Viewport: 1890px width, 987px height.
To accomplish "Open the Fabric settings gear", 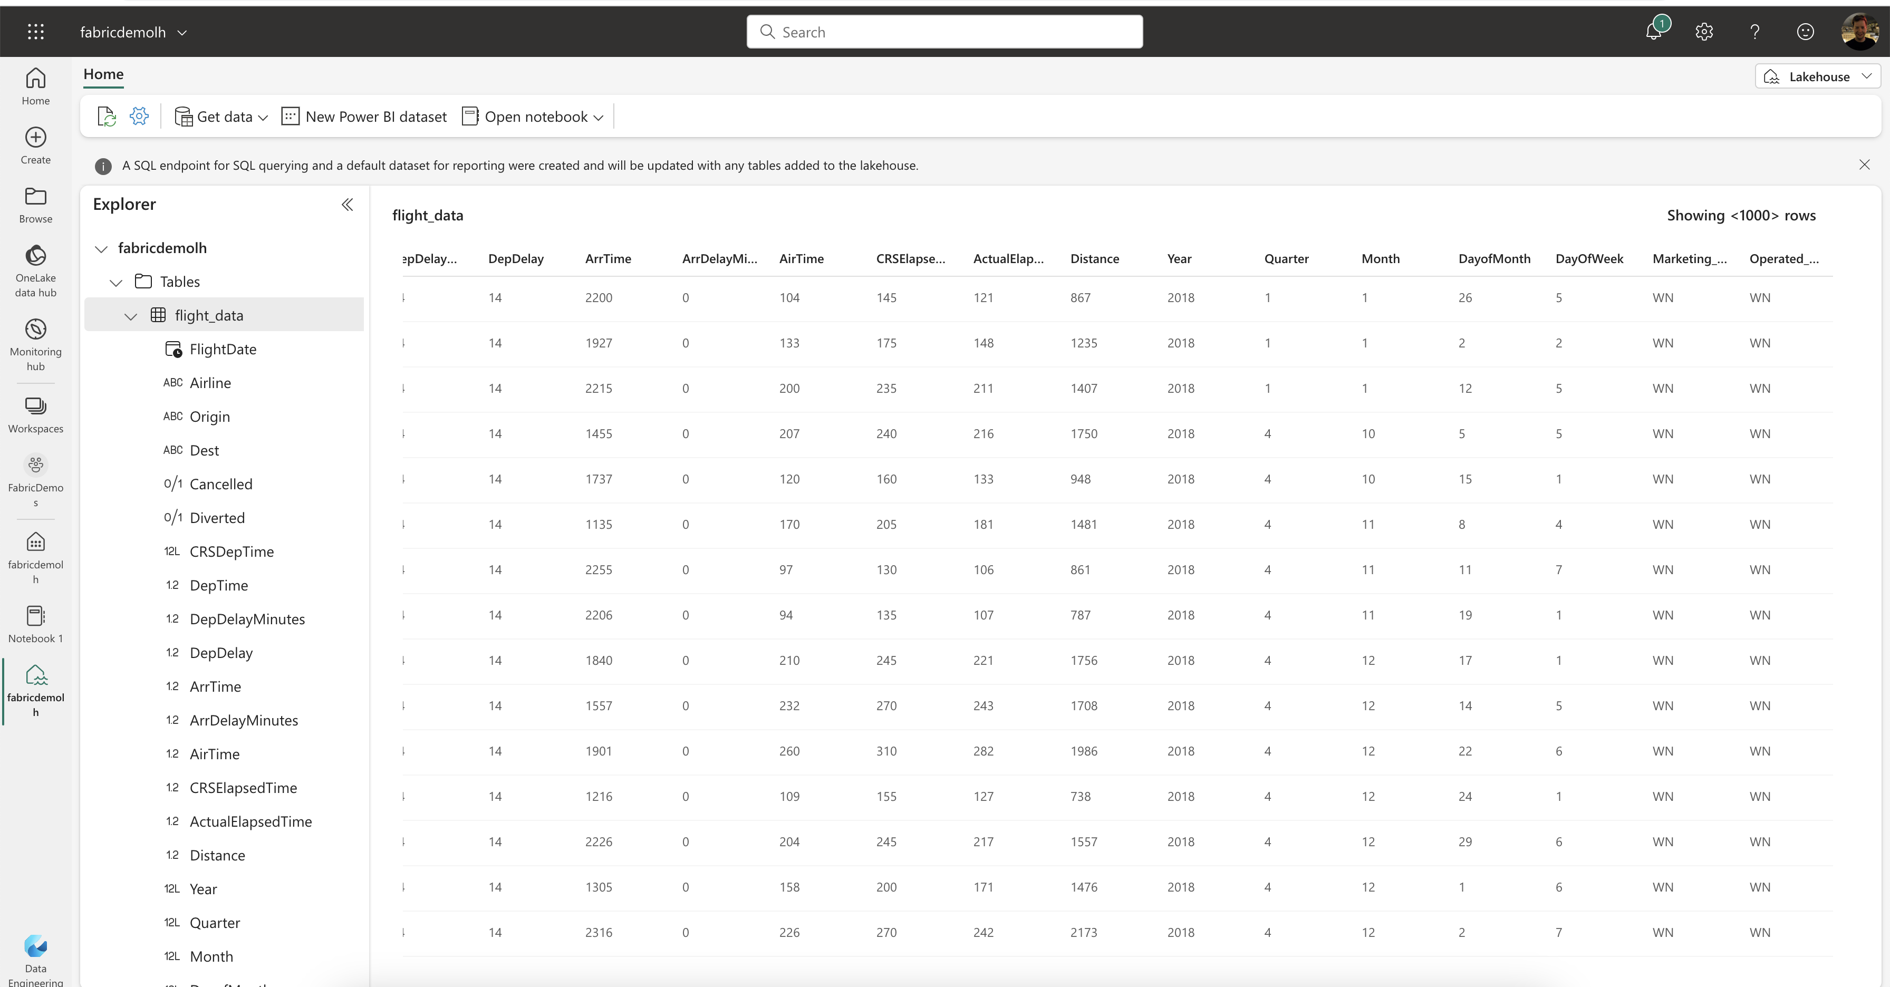I will tap(1704, 32).
